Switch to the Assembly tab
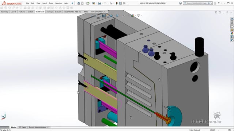Viewport: 234px width, 131px height. [4, 12]
